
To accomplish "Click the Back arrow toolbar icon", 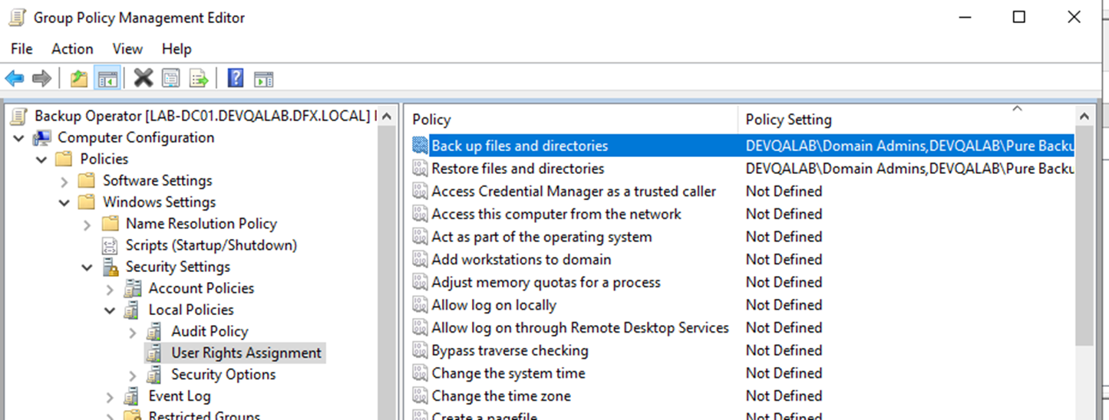I will pyautogui.click(x=15, y=78).
